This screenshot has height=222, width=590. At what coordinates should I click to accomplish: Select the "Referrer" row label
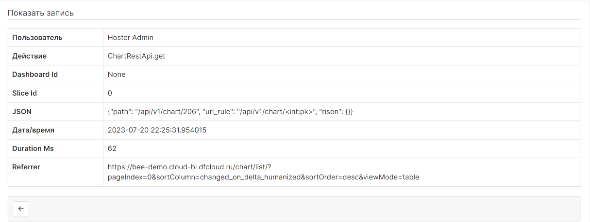[26, 167]
